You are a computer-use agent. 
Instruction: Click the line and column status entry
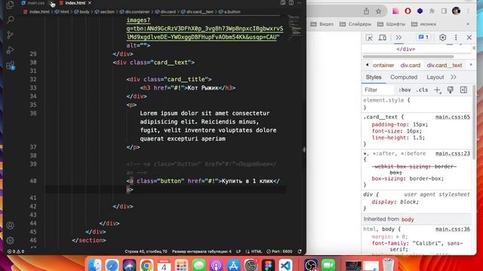click(146, 251)
